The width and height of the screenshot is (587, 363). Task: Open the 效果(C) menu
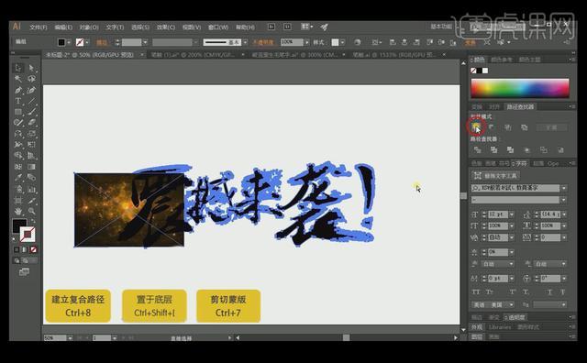165,27
